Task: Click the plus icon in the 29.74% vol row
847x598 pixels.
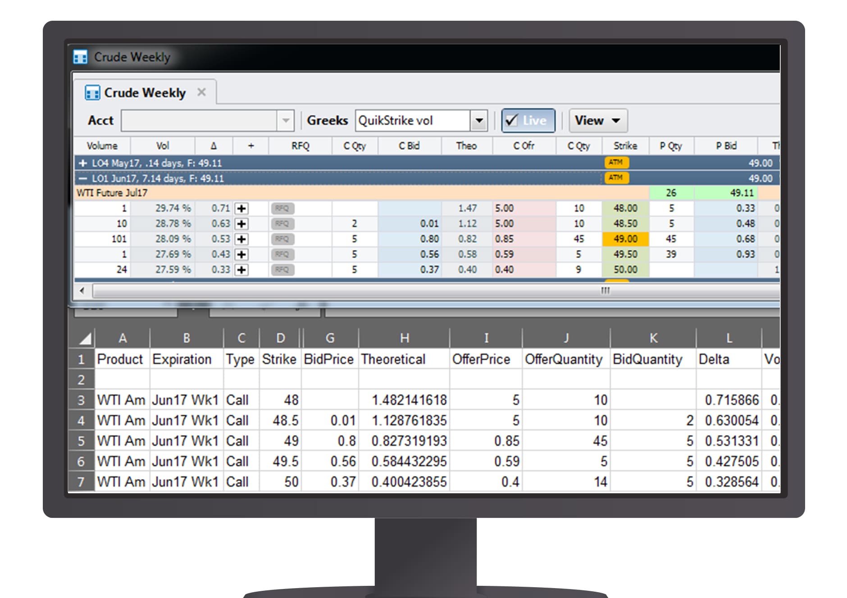Action: [241, 208]
